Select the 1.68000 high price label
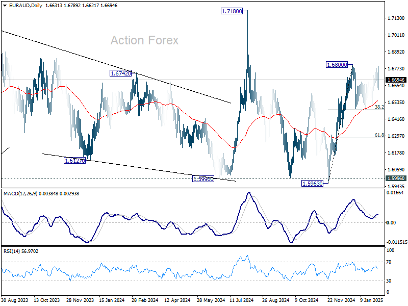 tap(337, 65)
